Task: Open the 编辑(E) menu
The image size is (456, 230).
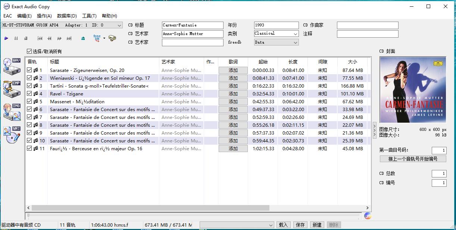Action: 24,16
